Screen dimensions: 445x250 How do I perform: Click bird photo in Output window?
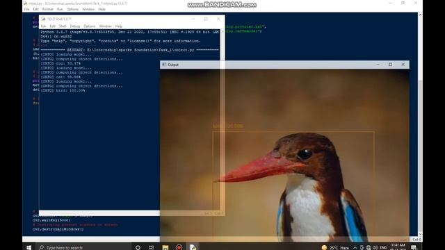pos(284,156)
